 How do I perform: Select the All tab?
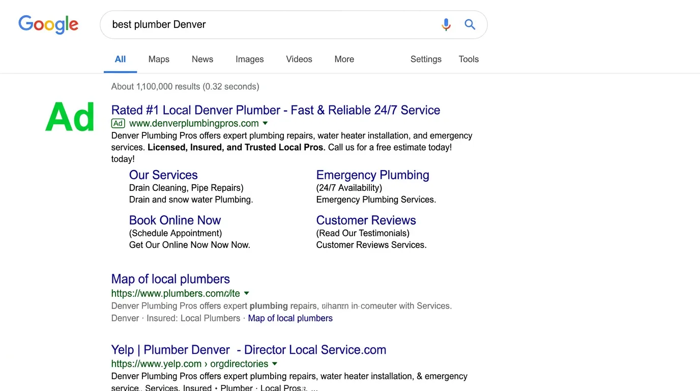click(121, 59)
